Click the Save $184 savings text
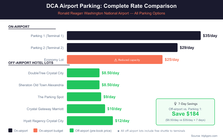 pos(185,114)
